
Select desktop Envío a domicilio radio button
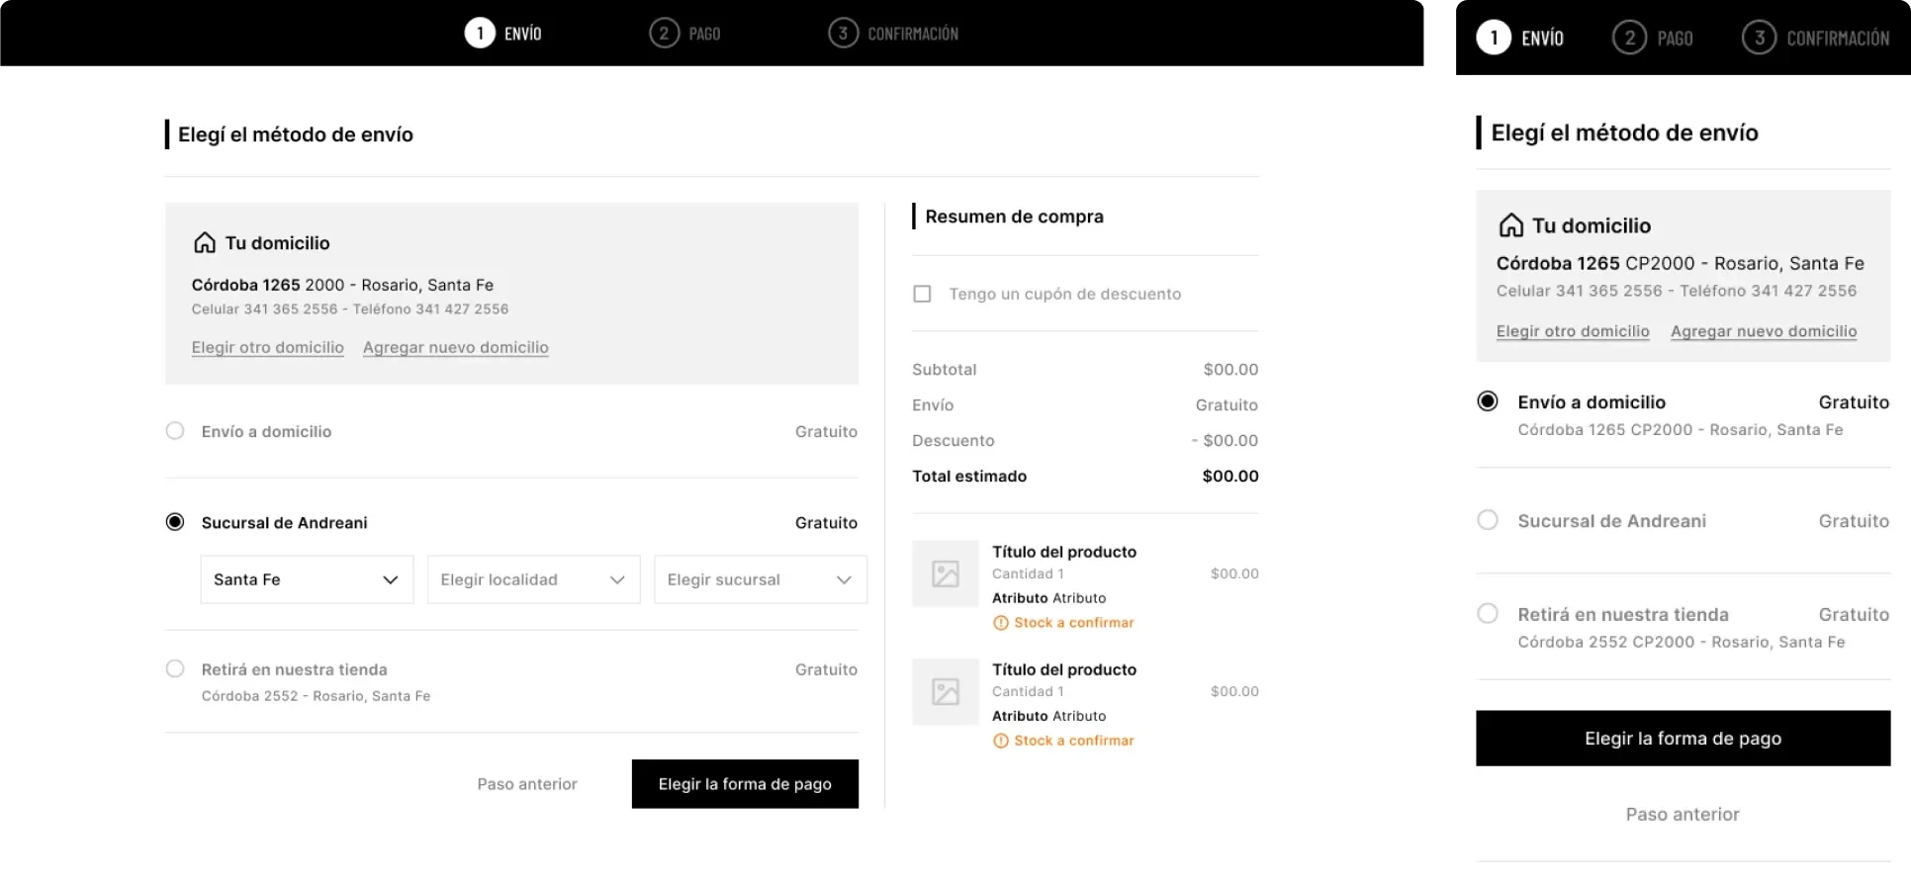(x=175, y=431)
